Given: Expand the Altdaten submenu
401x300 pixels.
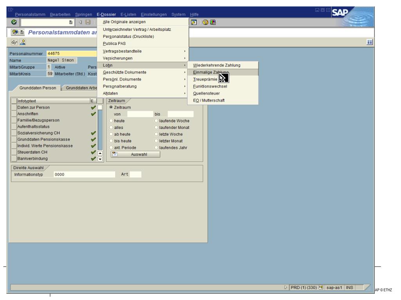Looking at the screenshot, I should click(143, 93).
